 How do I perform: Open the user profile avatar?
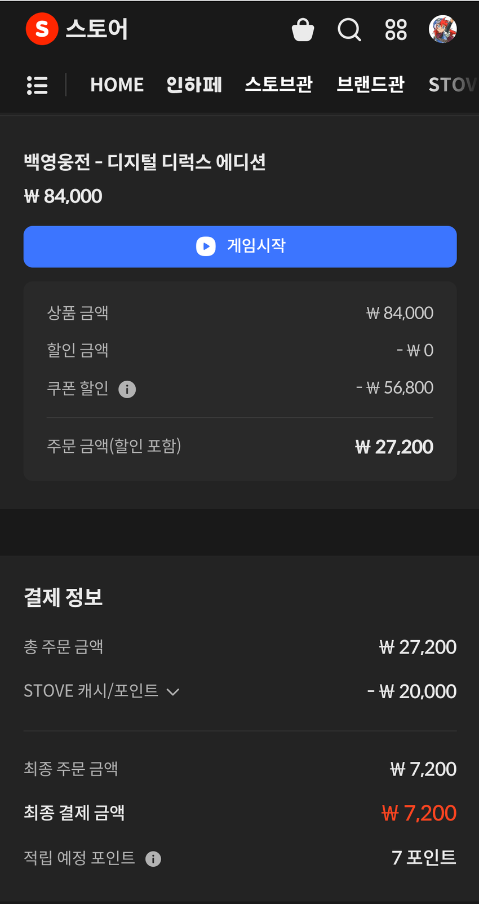click(x=442, y=29)
